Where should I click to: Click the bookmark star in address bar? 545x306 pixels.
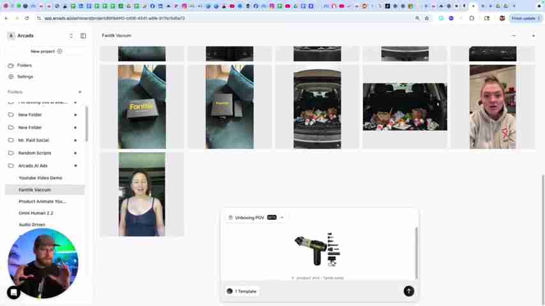427,18
